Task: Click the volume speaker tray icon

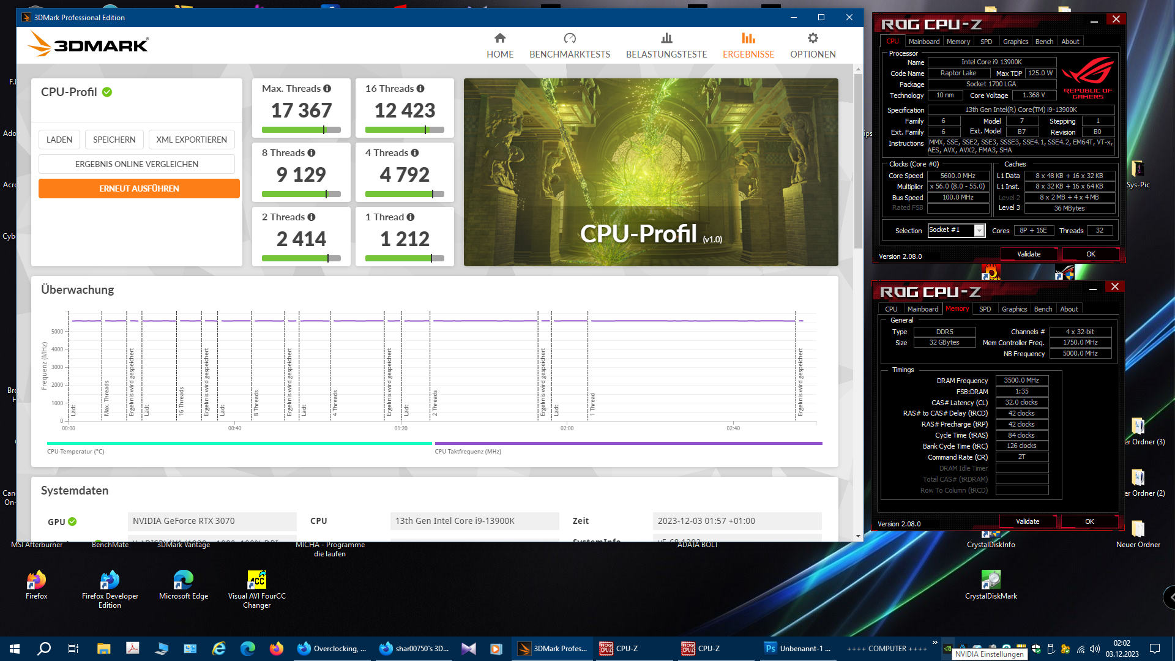Action: 1095,649
